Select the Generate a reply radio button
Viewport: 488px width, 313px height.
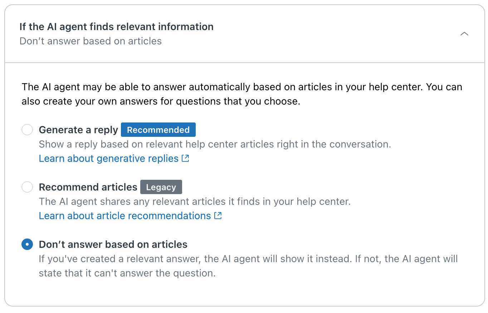coord(27,130)
